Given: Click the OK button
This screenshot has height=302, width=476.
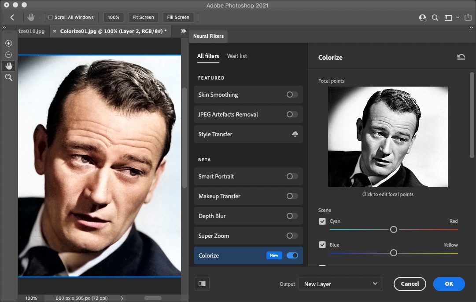Looking at the screenshot, I should [x=449, y=284].
